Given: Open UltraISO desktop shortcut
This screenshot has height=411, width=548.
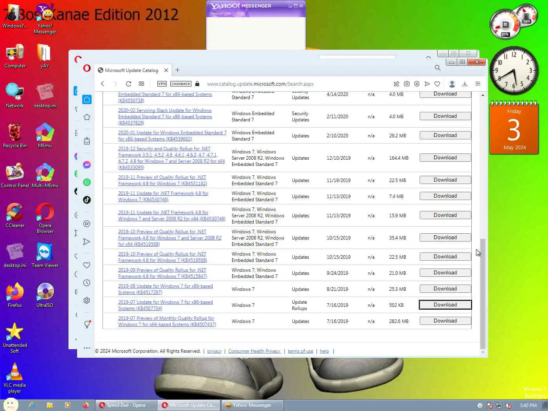Looking at the screenshot, I should click(x=45, y=296).
